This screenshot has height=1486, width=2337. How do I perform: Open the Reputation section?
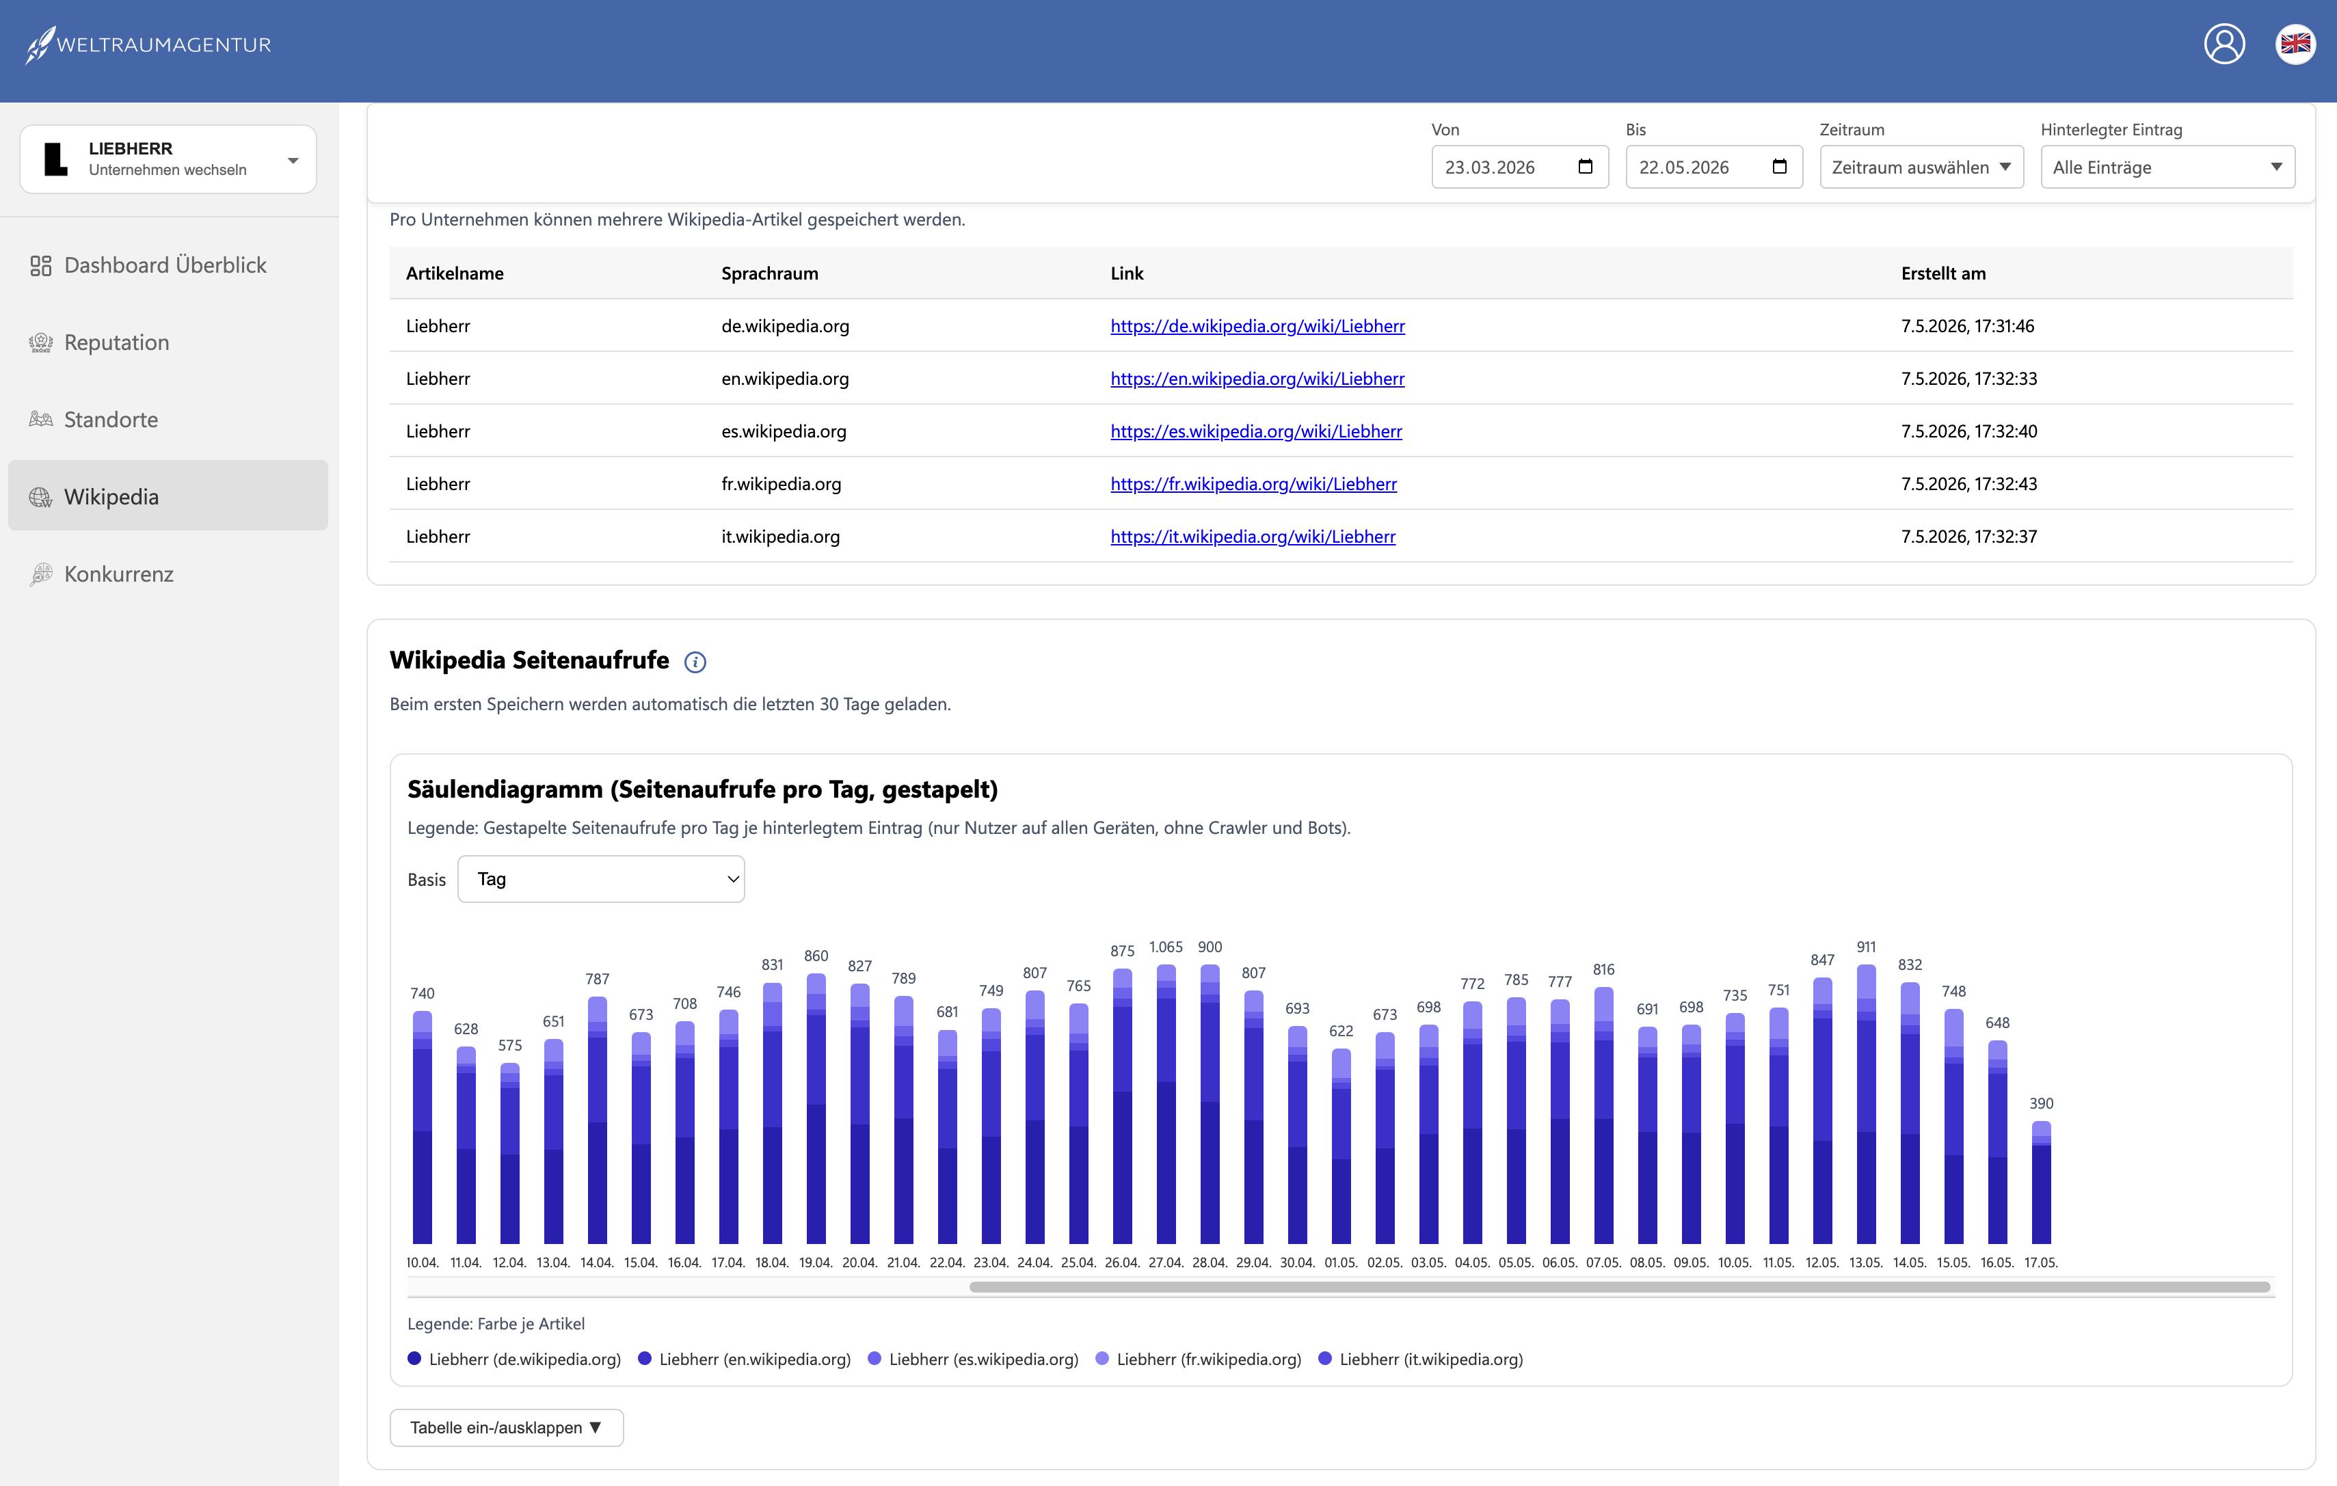coord(168,342)
